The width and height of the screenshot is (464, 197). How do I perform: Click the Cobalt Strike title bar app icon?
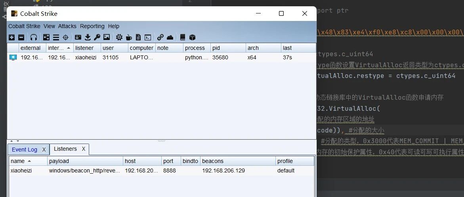14,13
